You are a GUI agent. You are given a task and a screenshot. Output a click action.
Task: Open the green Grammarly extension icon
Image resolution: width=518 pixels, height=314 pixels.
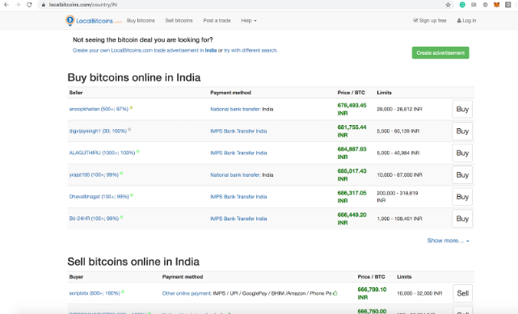(x=462, y=5)
